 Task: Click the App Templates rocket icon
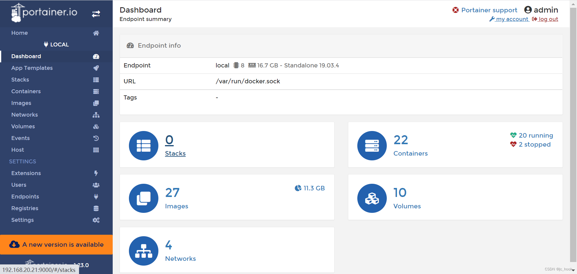tap(96, 68)
